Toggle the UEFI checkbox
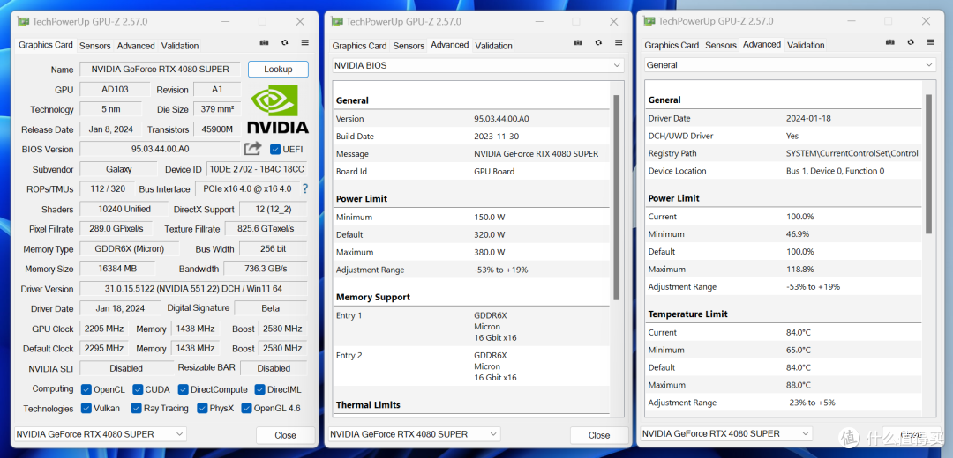 pyautogui.click(x=275, y=149)
